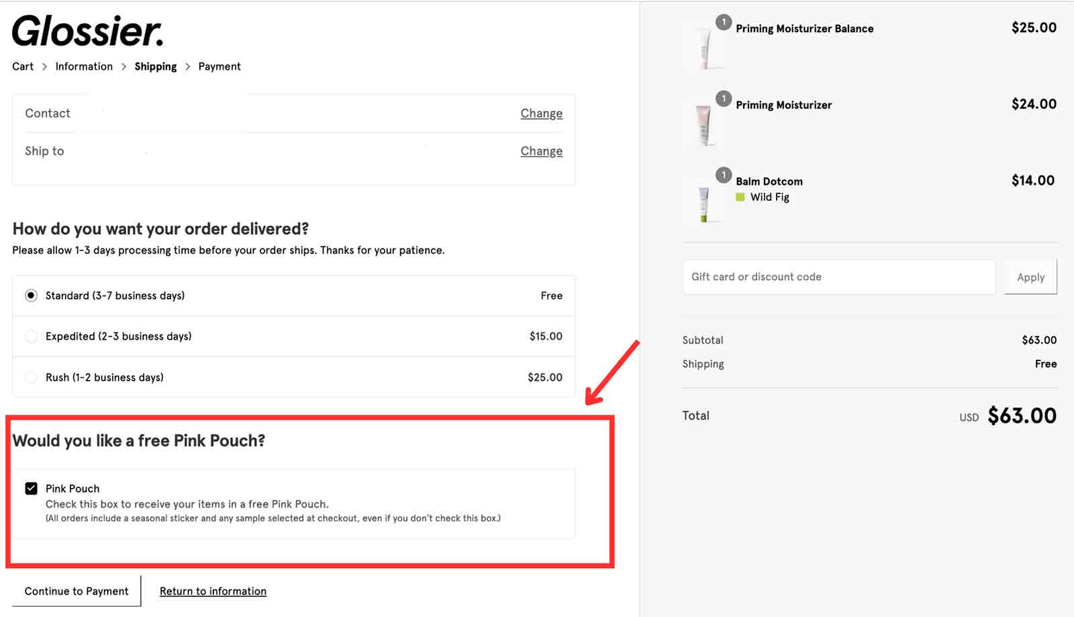The width and height of the screenshot is (1074, 617).
Task: Select Standard (3-7 business days) shipping
Action: coord(31,295)
